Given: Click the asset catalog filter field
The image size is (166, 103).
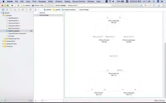Looking at the screenshot, I should tap(52, 101).
